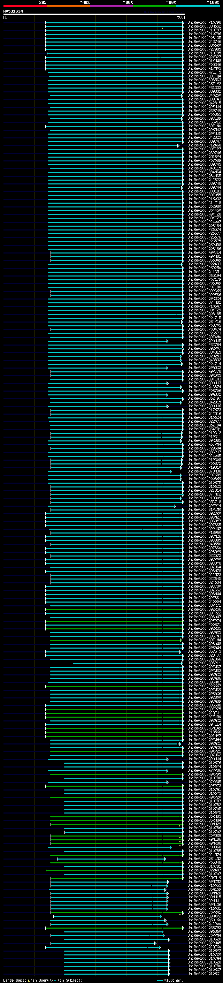The image size is (223, 983).
Task: Click the white AV531634 query sequence bar
Action: pyautogui.click(x=94, y=15)
